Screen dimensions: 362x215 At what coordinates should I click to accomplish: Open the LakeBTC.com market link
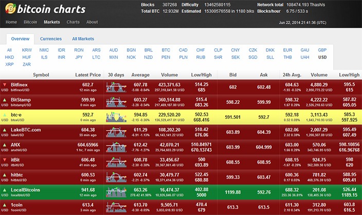pyautogui.click(x=26, y=130)
